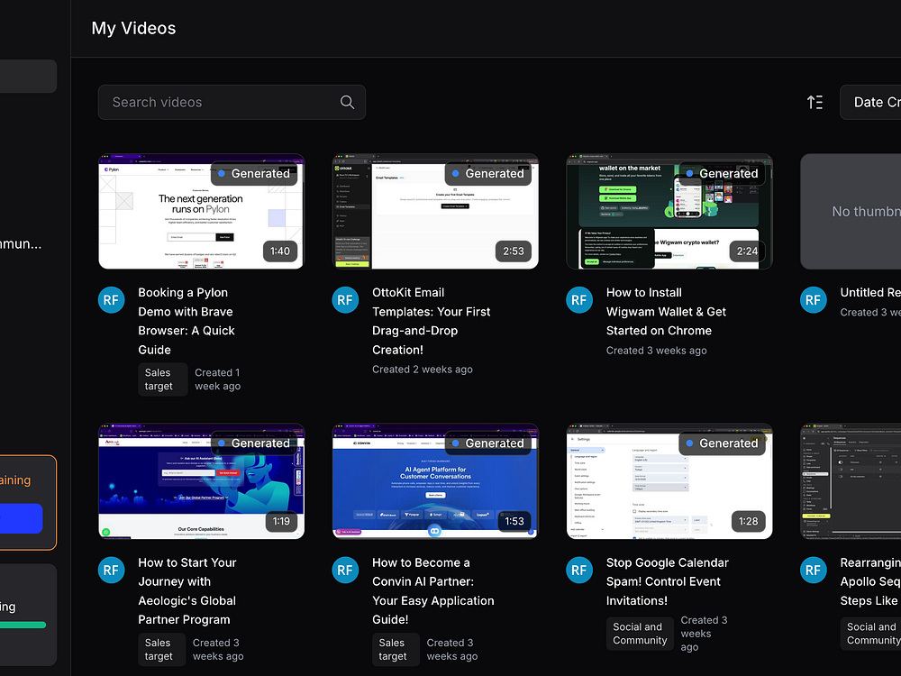Image resolution: width=901 pixels, height=676 pixels.
Task: Click RF avatar beside Convin AI Partner
Action: click(345, 571)
